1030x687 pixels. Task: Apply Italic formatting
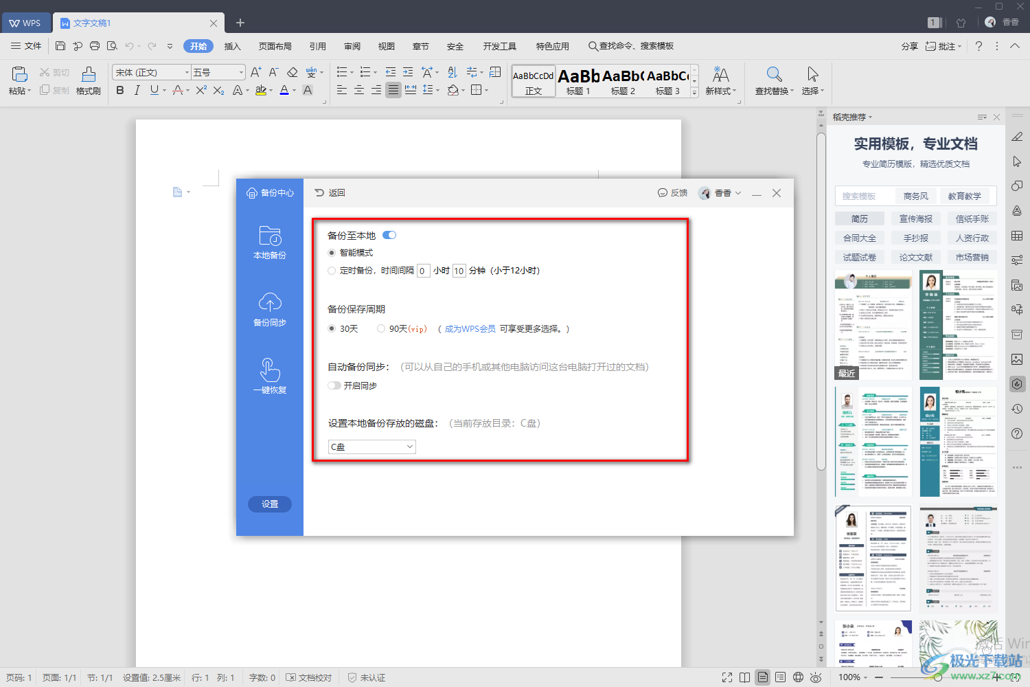[137, 90]
